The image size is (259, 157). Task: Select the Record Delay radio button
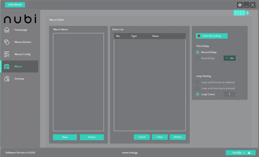click(x=198, y=52)
